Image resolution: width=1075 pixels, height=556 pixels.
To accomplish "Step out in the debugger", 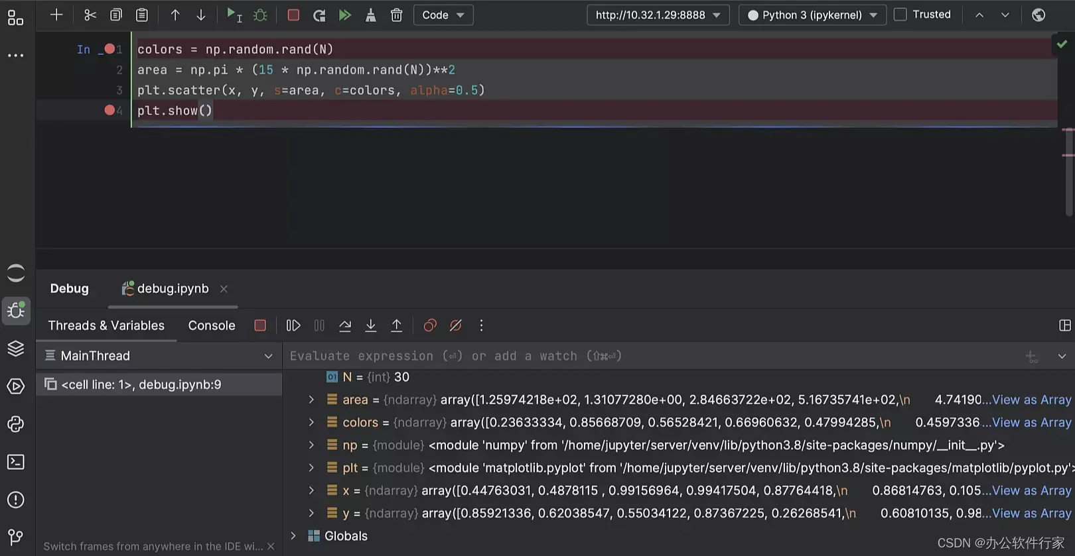I will click(397, 325).
